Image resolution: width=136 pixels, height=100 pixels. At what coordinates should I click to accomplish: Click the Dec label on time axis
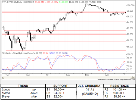click(x=28, y=75)
